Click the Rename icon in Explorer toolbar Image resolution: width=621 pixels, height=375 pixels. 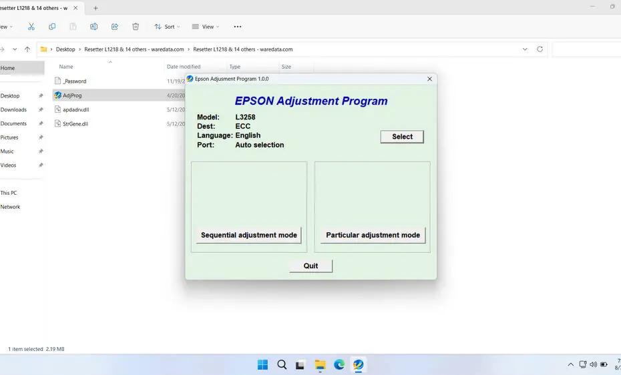[94, 27]
